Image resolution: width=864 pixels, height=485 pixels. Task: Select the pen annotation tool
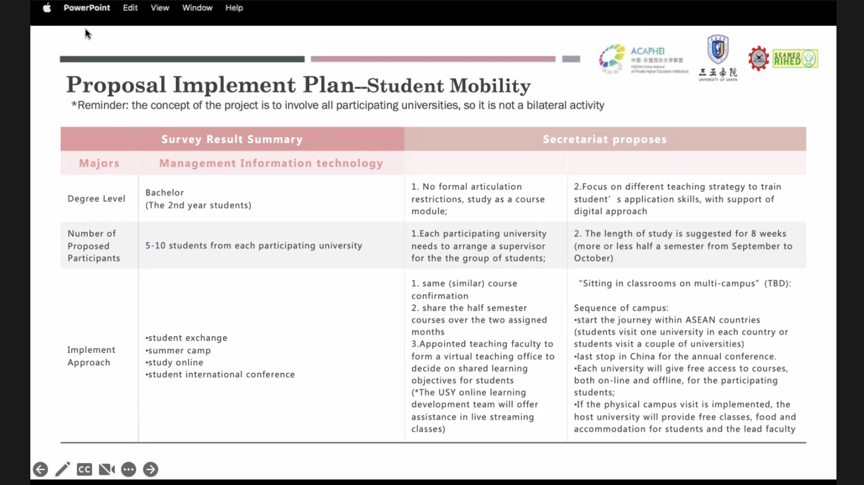(62, 469)
